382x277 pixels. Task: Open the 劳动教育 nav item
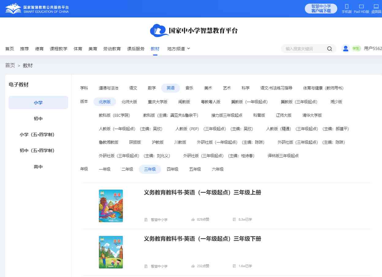tap(112, 49)
